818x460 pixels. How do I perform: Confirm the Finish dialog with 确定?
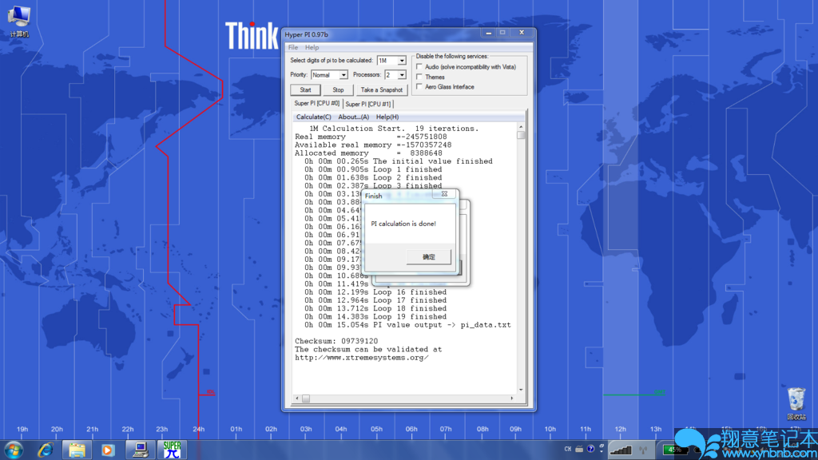[x=429, y=256]
